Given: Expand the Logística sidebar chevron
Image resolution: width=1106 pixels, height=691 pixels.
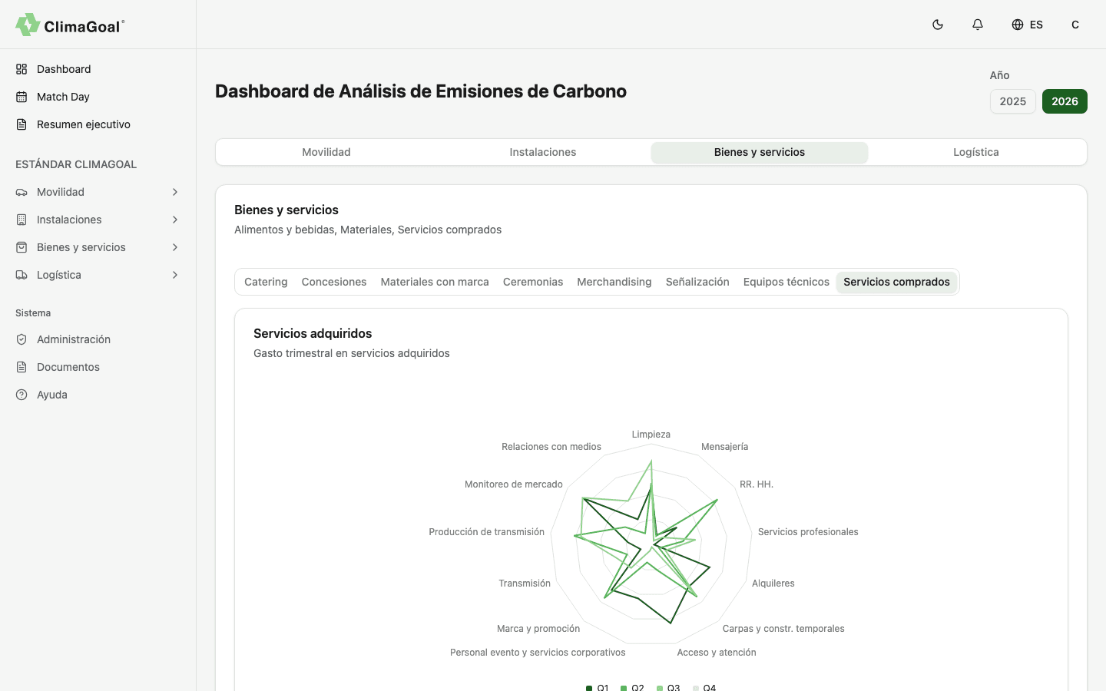Looking at the screenshot, I should 175,275.
